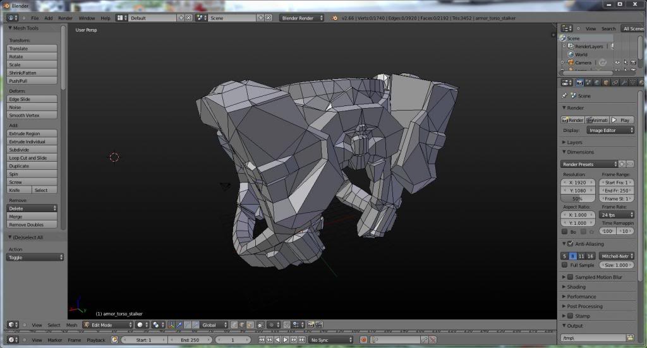This screenshot has width=647, height=348.
Task: Open the 24 fps frame rate dropdown
Action: coord(617,215)
